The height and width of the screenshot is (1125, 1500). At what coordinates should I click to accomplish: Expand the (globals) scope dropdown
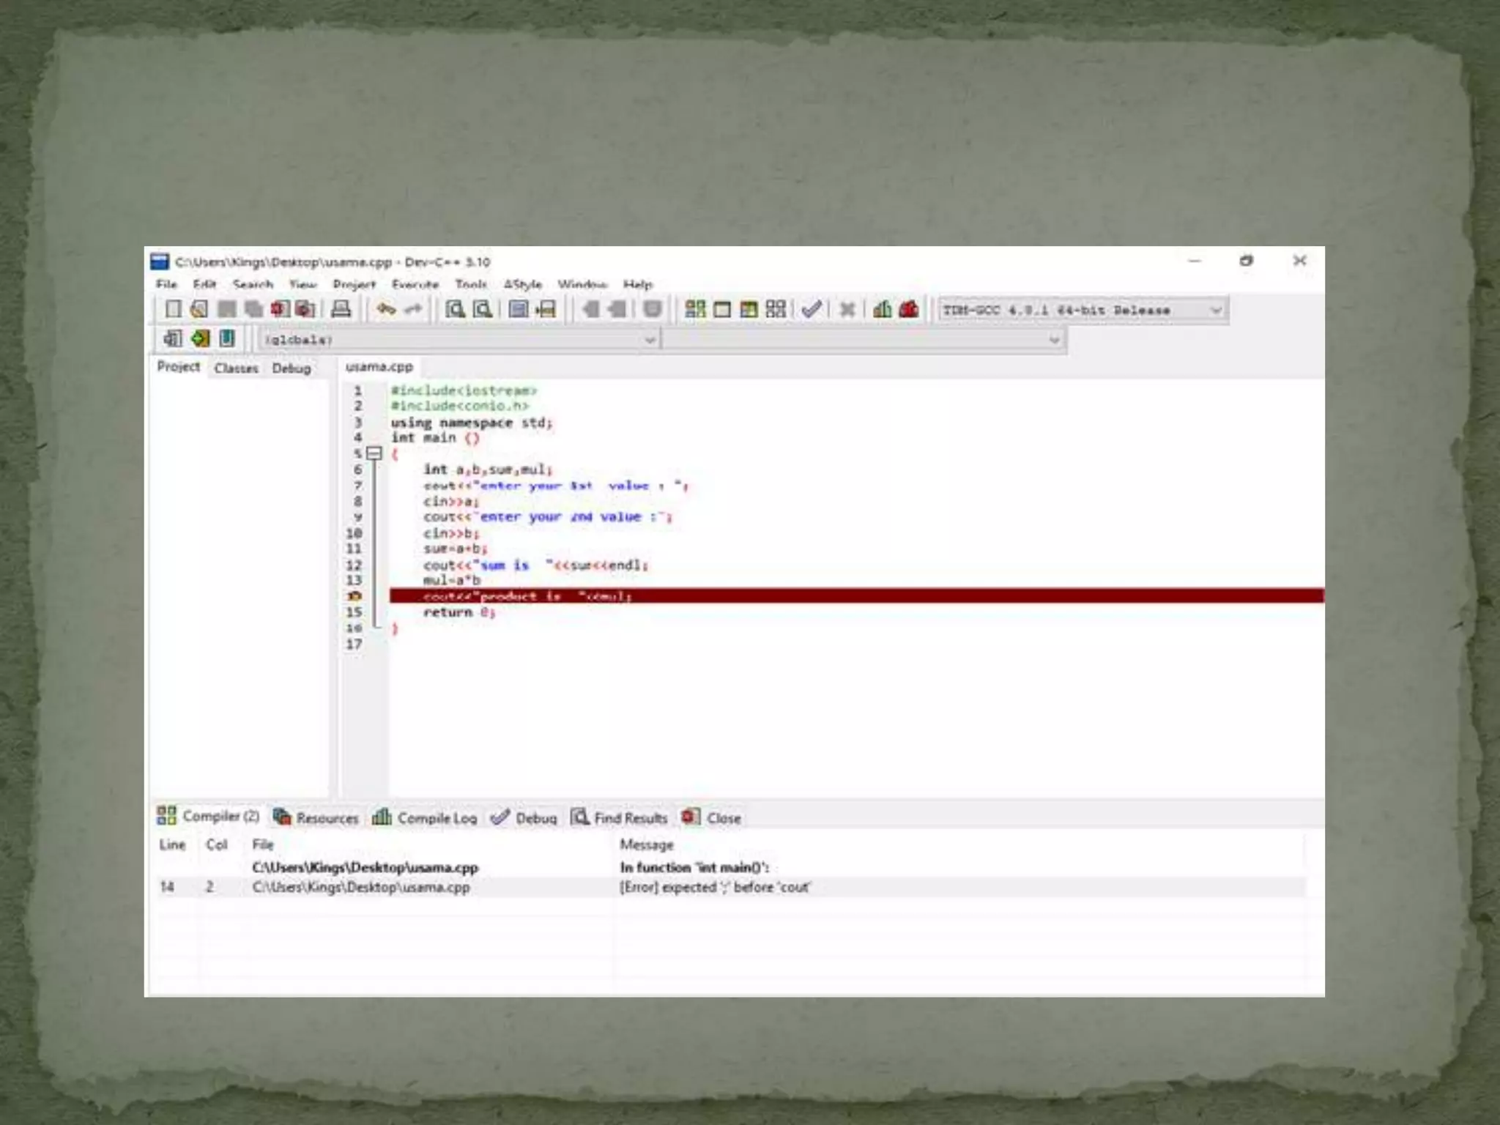[649, 340]
